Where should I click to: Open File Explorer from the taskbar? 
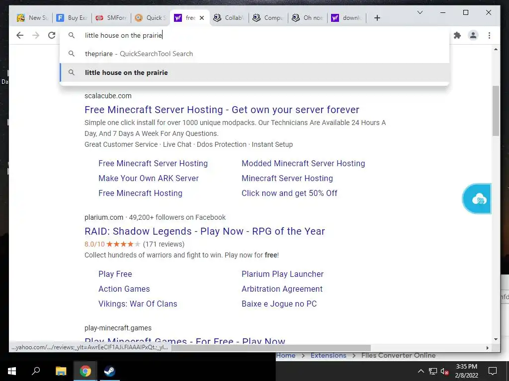[x=61, y=371]
